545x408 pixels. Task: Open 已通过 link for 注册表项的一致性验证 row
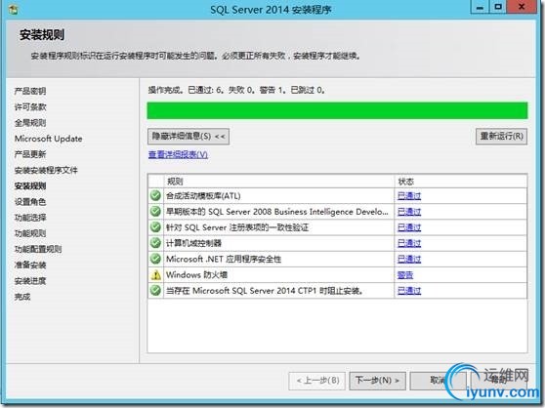click(x=409, y=227)
